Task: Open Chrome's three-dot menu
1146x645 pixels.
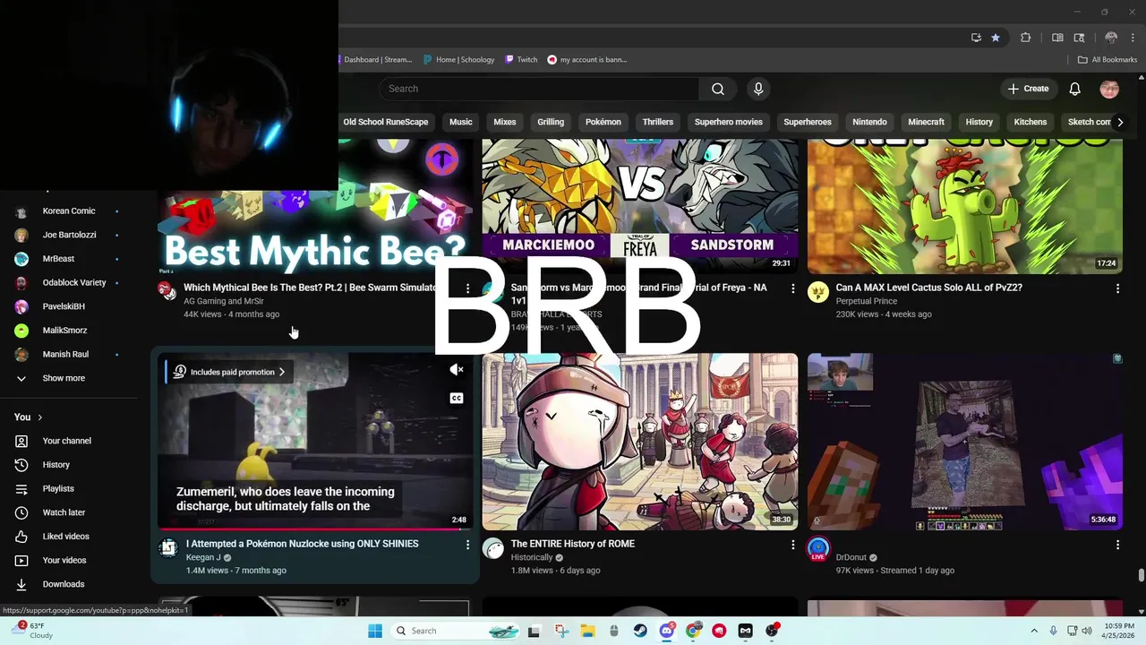Action: coord(1133,38)
